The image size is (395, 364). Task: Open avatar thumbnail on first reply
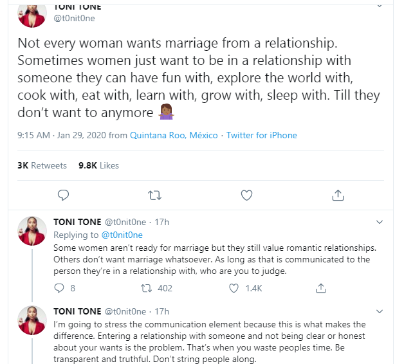point(32,231)
